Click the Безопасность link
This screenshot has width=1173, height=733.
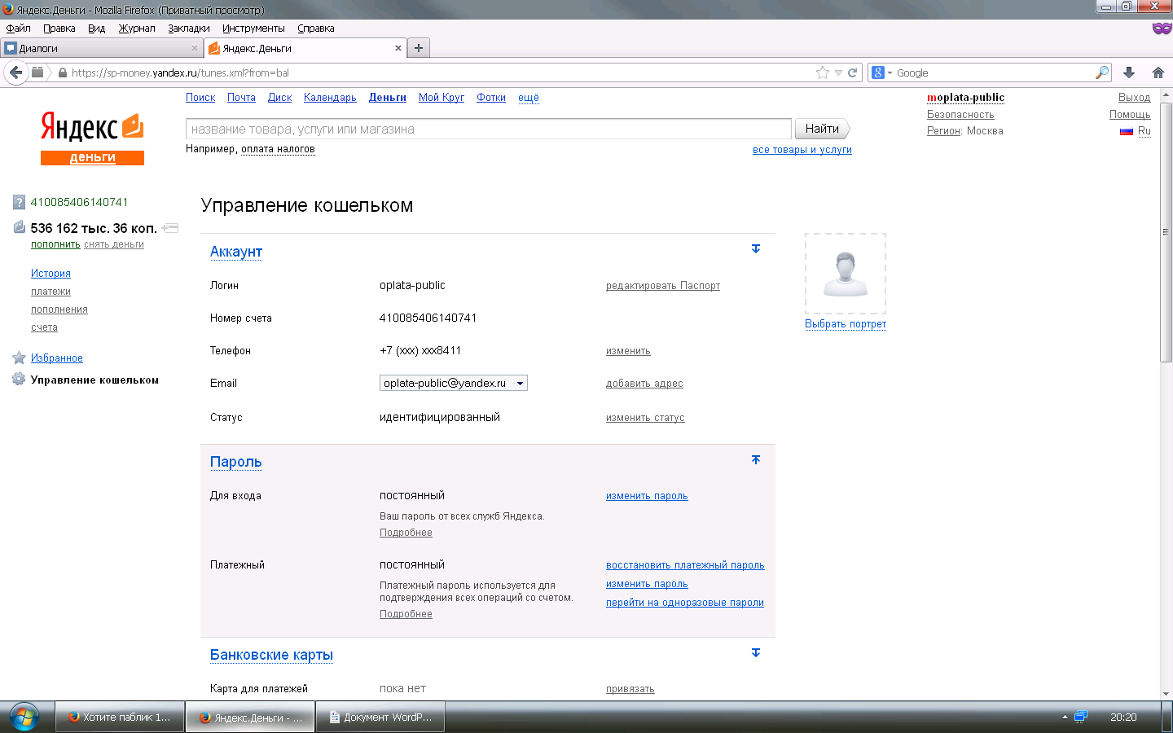pyautogui.click(x=960, y=115)
